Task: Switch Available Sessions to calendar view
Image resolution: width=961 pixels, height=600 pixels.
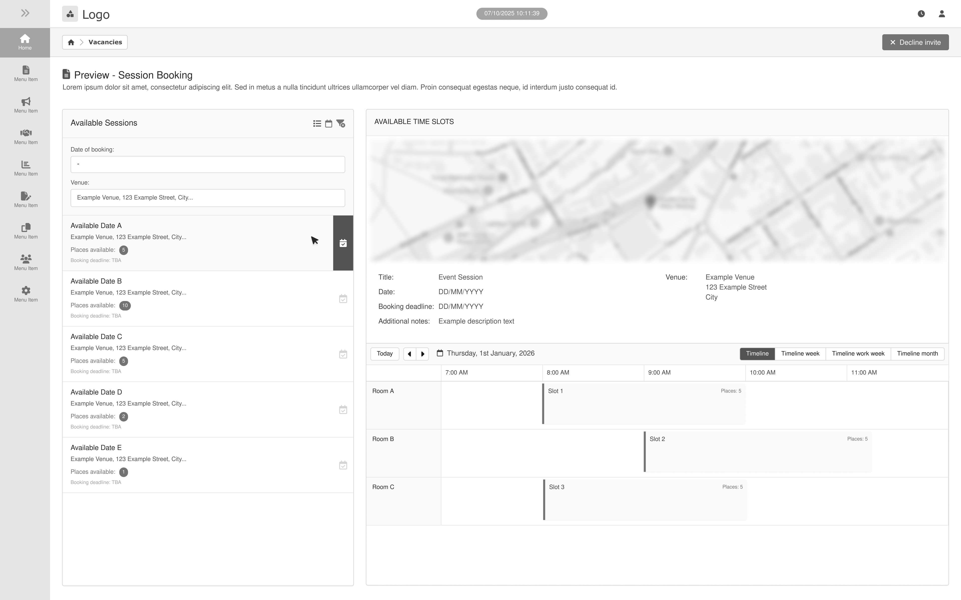Action: click(x=328, y=123)
